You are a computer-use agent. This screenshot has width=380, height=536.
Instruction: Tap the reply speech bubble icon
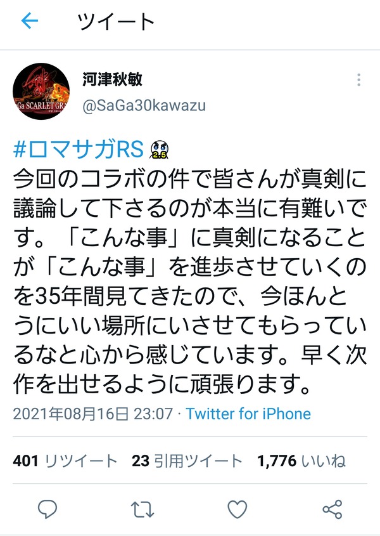47,509
